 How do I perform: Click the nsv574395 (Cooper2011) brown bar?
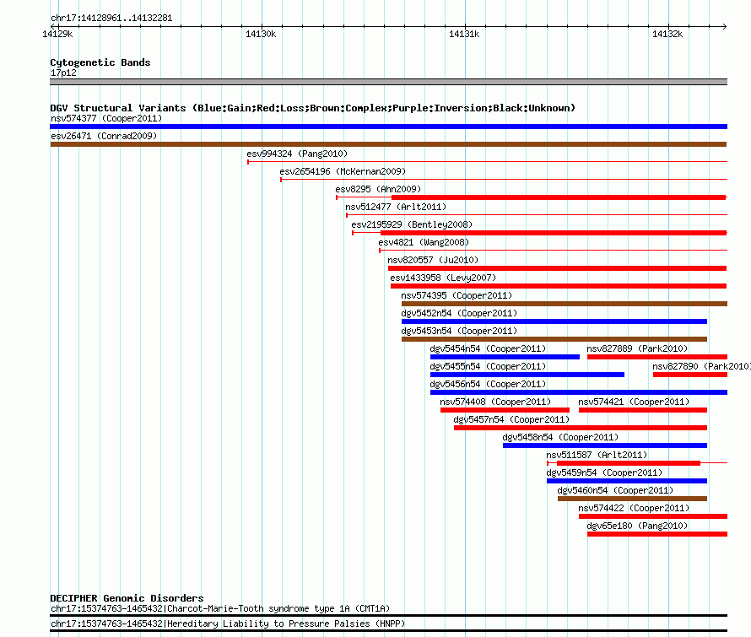565,304
